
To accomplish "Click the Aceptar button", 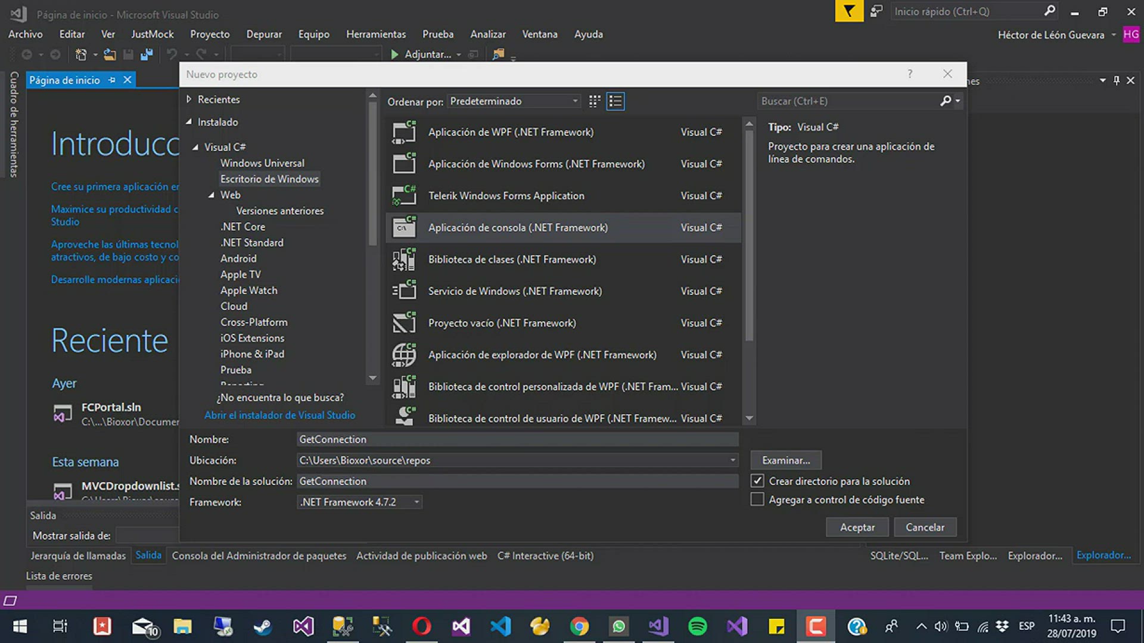I will 857,527.
